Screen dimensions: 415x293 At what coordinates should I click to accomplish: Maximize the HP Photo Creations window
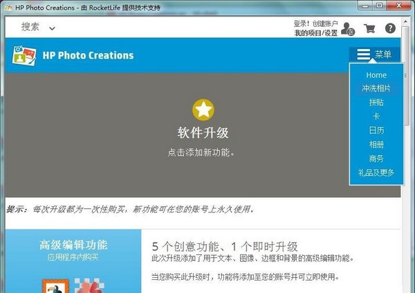379,6
